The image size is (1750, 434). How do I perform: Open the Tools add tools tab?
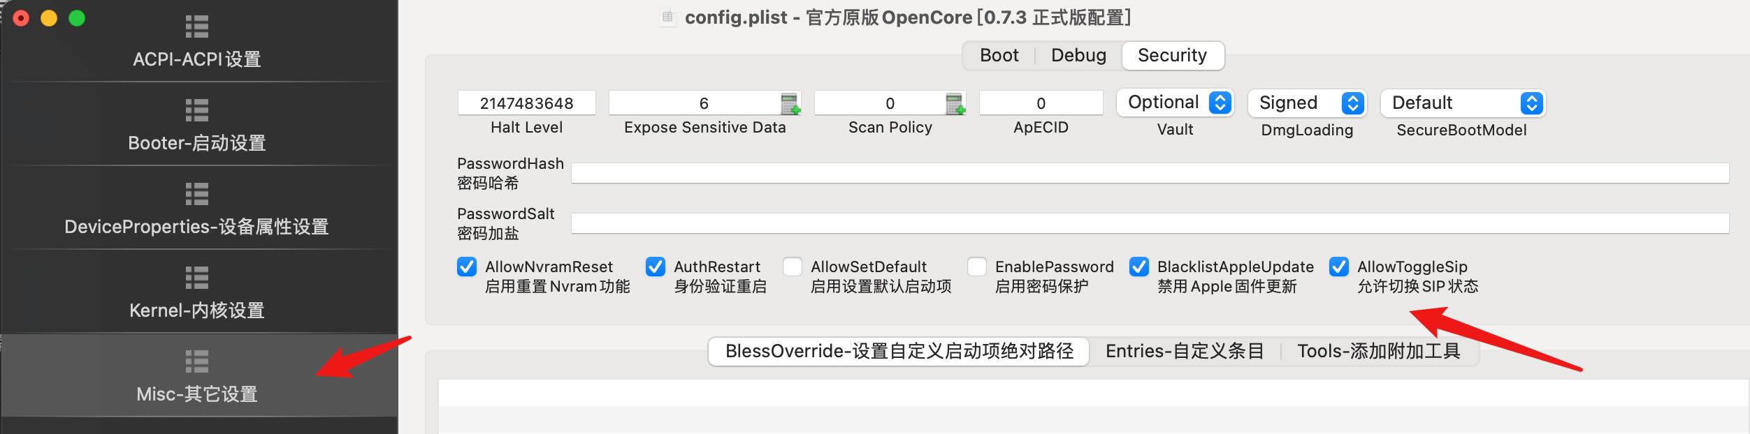click(x=1379, y=351)
